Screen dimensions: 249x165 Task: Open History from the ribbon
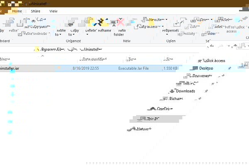click(x=188, y=34)
